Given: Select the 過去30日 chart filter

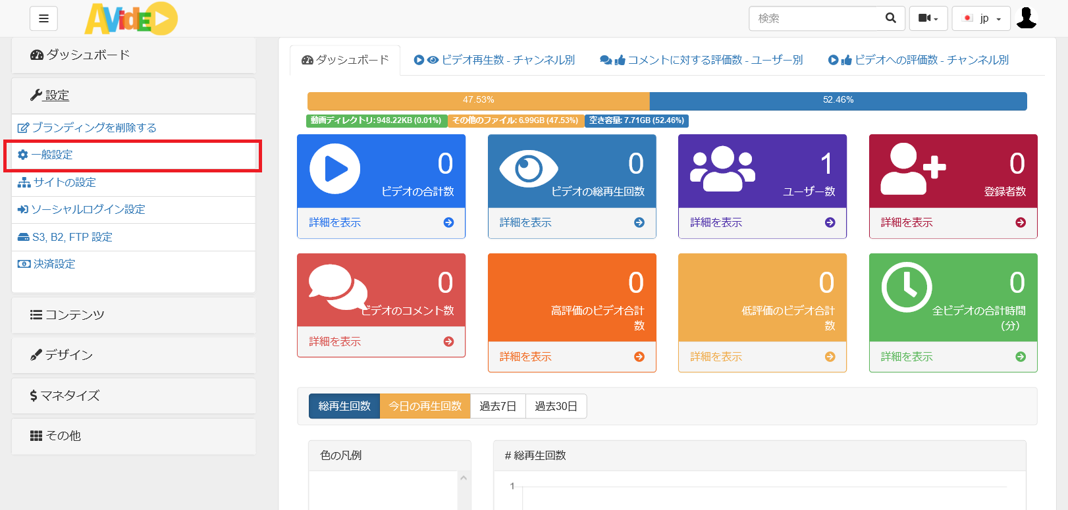Looking at the screenshot, I should coord(556,406).
